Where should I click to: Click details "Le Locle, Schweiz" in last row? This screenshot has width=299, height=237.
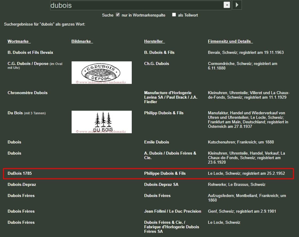pos(224,222)
